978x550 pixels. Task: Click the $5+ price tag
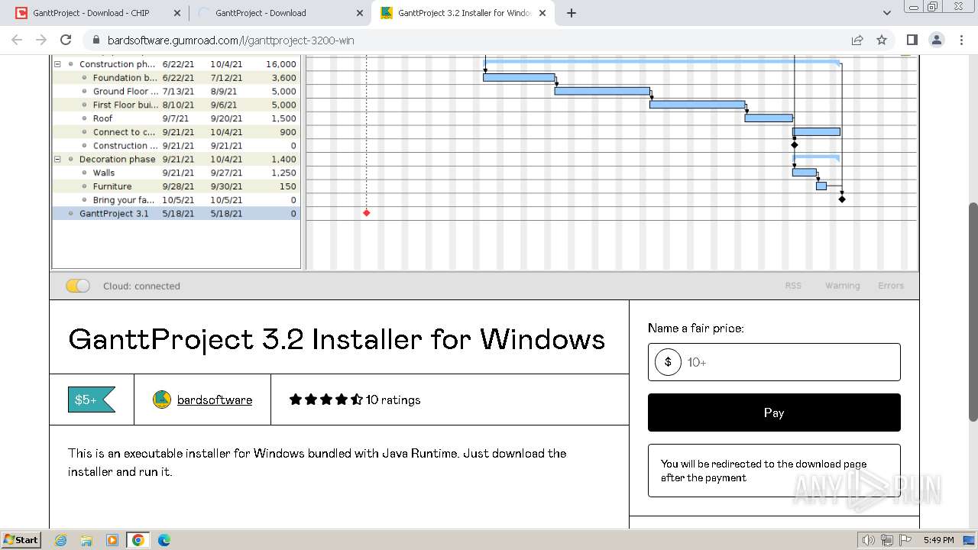tap(92, 400)
